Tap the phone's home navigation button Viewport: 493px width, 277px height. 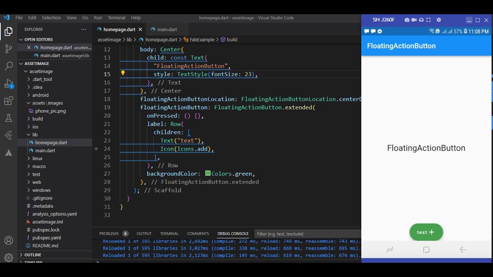(x=426, y=250)
